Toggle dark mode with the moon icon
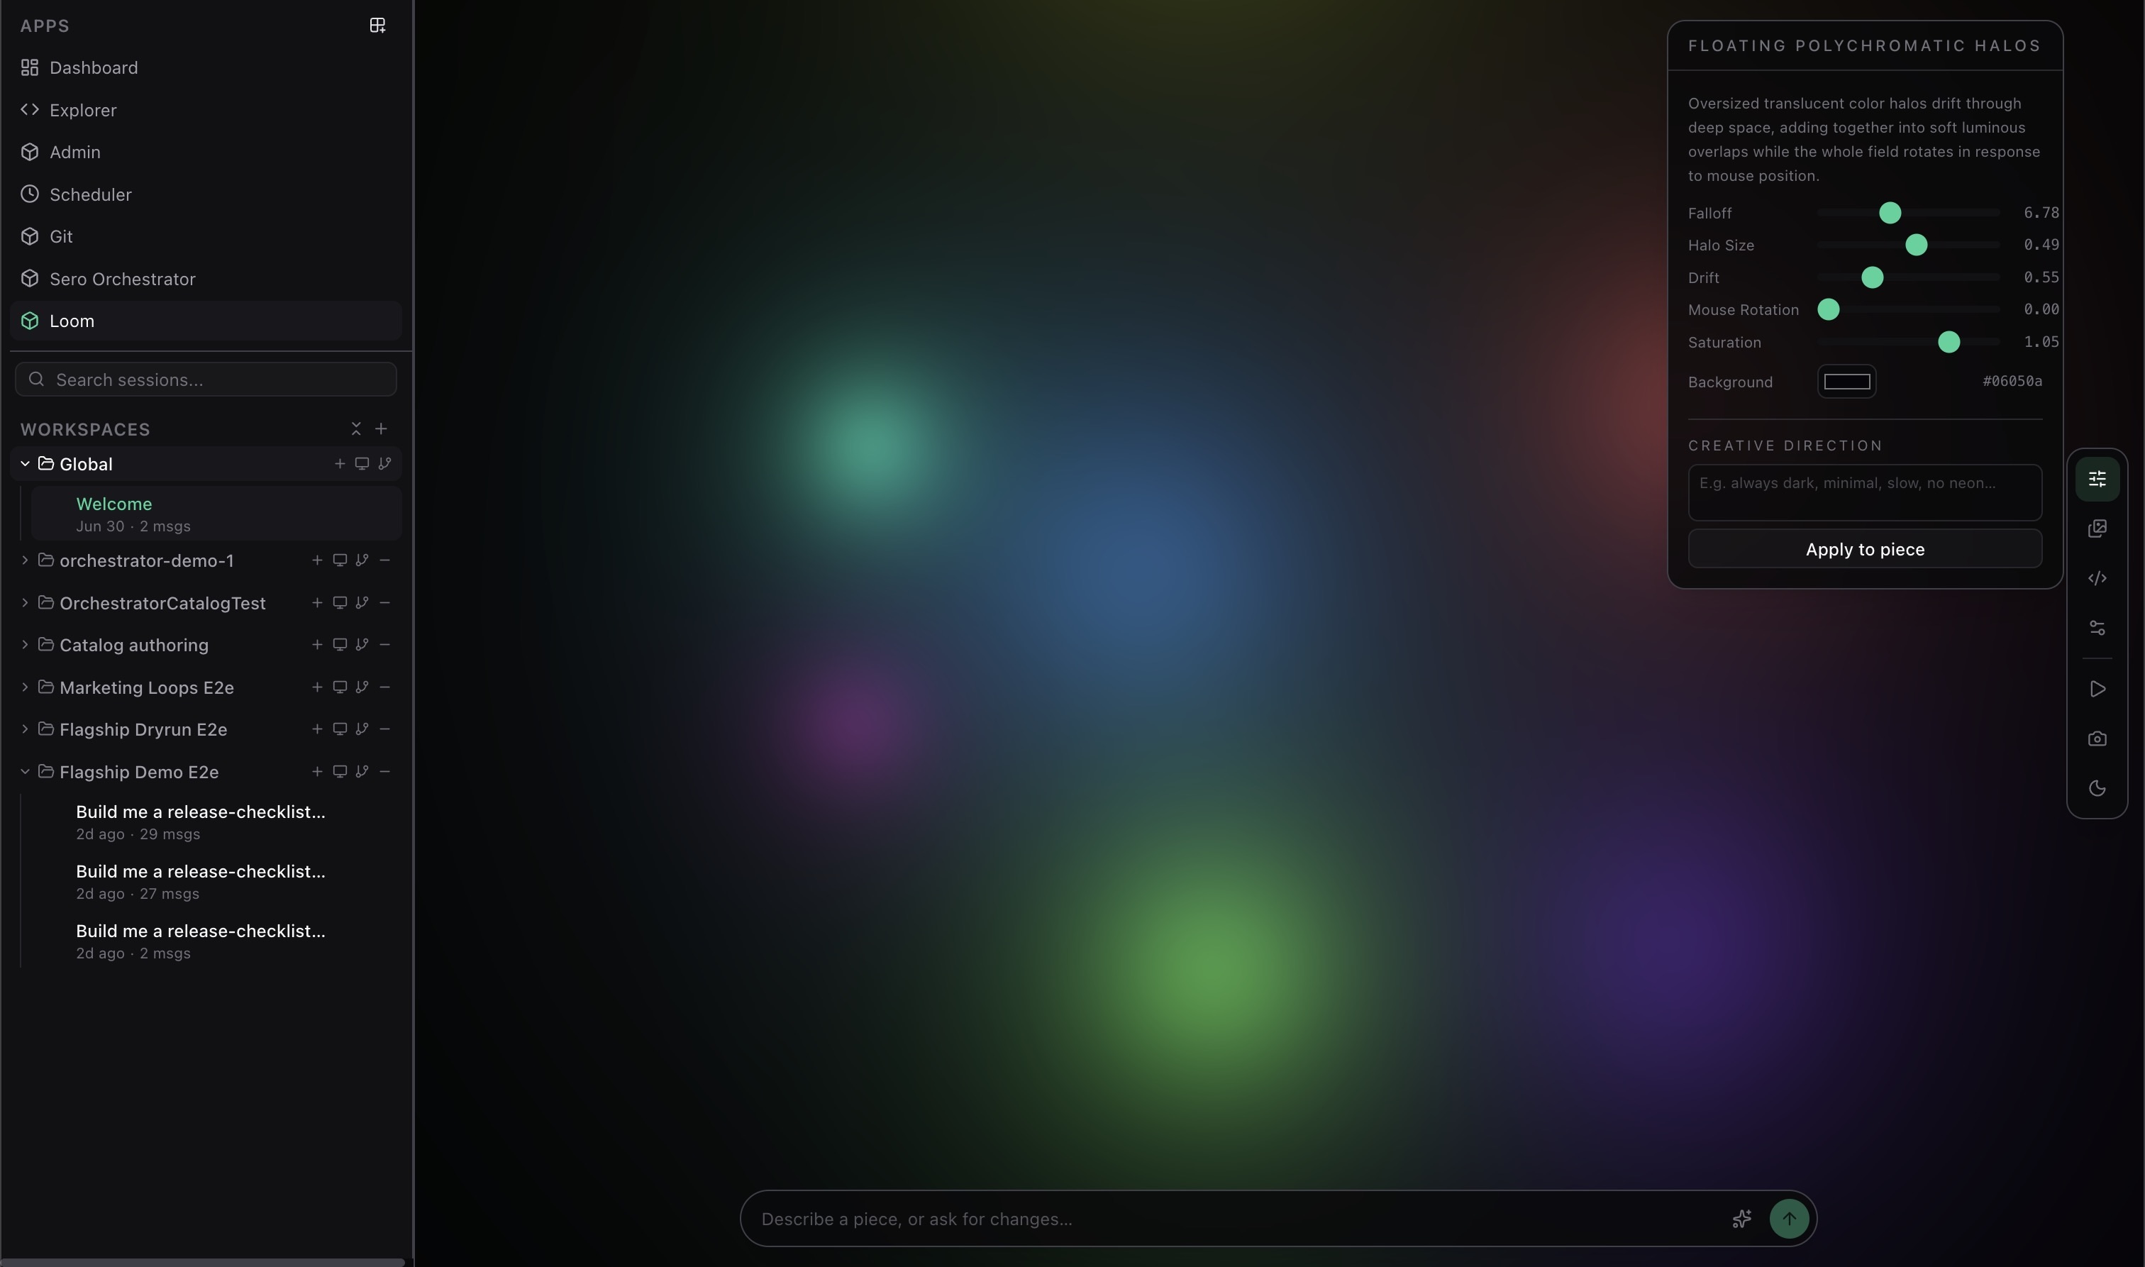Image resolution: width=2145 pixels, height=1267 pixels. 2097,788
